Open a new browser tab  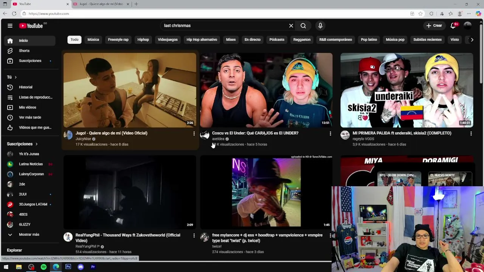click(x=136, y=4)
